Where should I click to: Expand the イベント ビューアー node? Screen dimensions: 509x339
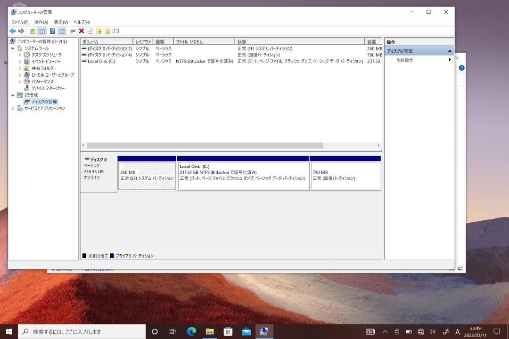click(19, 62)
